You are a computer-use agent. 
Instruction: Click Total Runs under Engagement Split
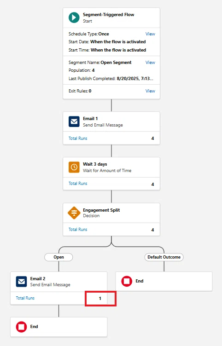(78, 230)
